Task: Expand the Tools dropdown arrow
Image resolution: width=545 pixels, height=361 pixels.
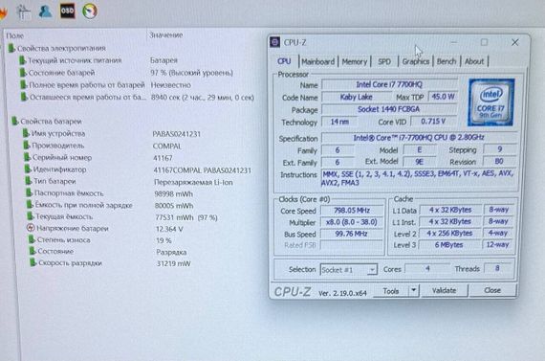Action: point(414,290)
